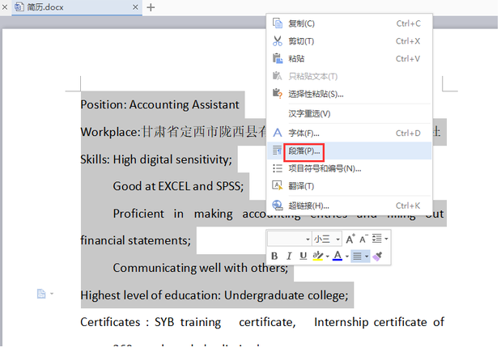
Task: Open Hyperlink 超链接(H) entry
Action: point(349,206)
